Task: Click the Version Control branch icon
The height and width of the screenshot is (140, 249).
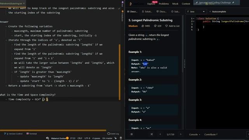Action: pyautogui.click(x=5, y=134)
